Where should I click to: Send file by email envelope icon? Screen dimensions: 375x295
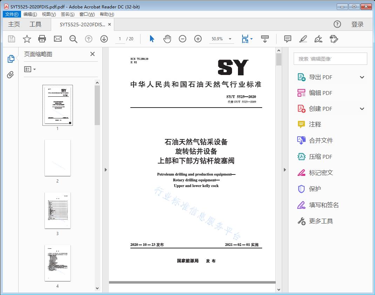coord(58,39)
